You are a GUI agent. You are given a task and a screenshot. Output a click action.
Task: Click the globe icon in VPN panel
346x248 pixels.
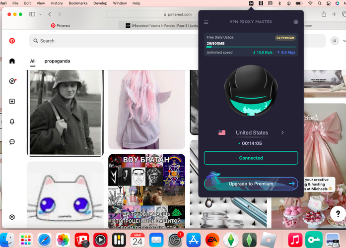[296, 22]
